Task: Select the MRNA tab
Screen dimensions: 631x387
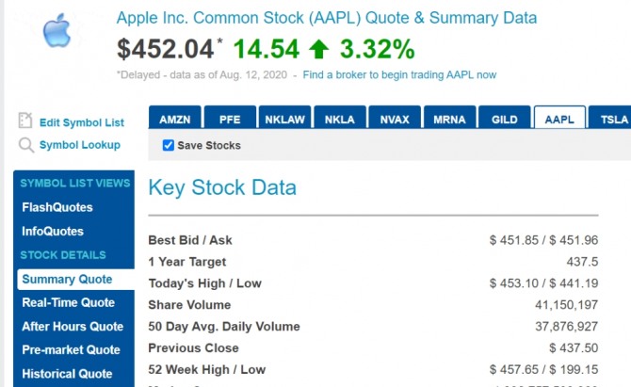Action: click(448, 120)
